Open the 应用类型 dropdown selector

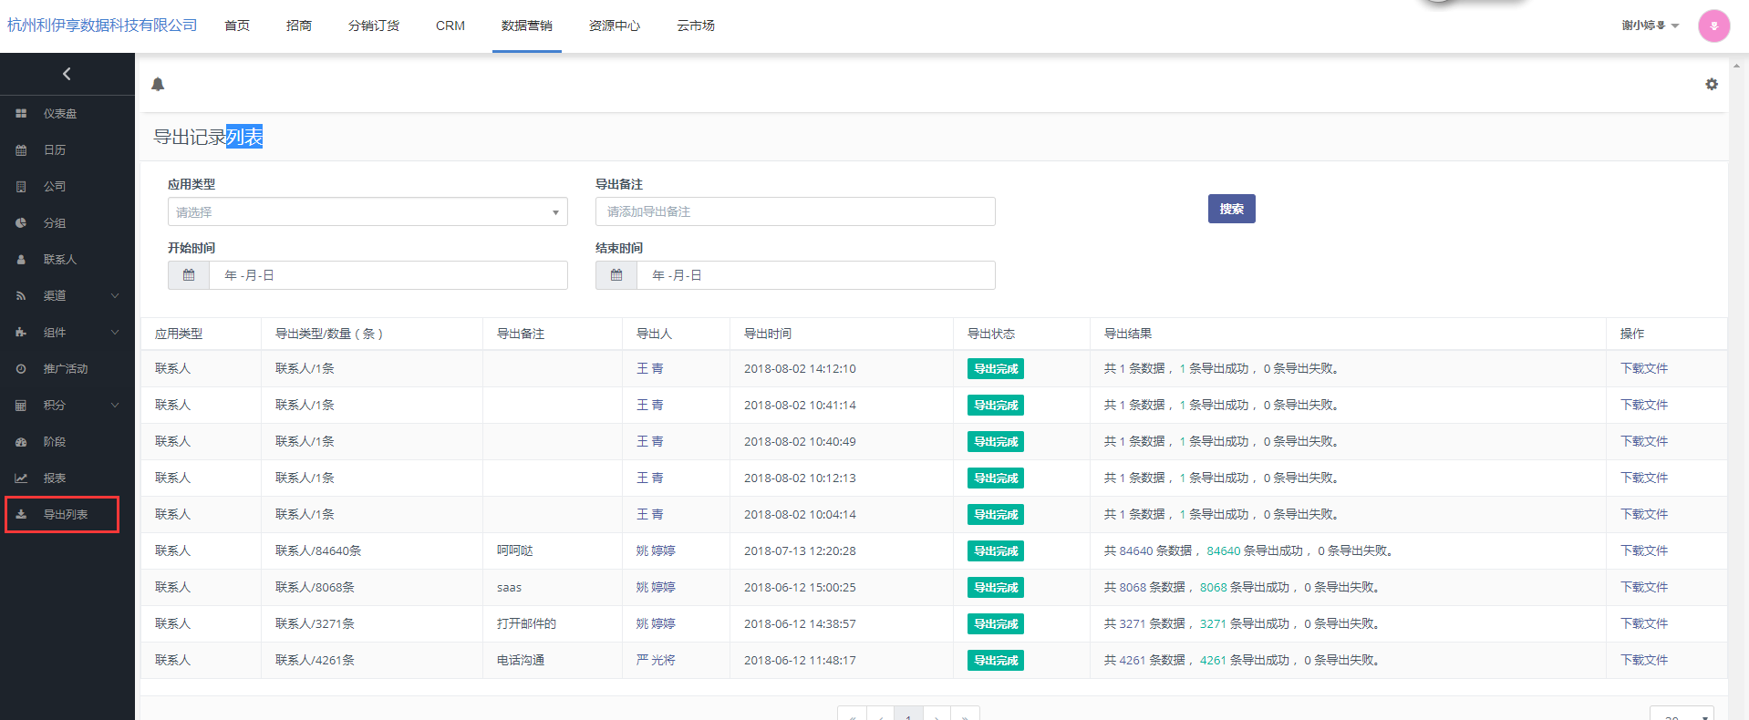click(367, 212)
